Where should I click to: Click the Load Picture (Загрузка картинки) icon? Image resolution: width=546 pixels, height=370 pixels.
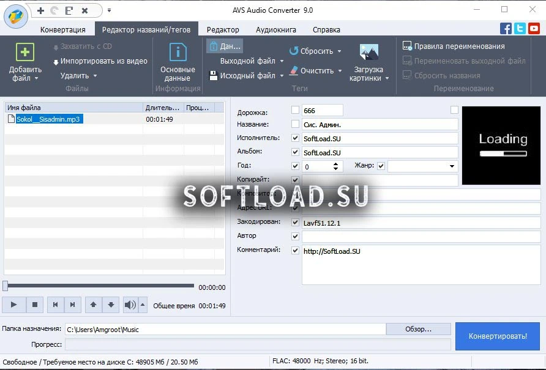(368, 52)
